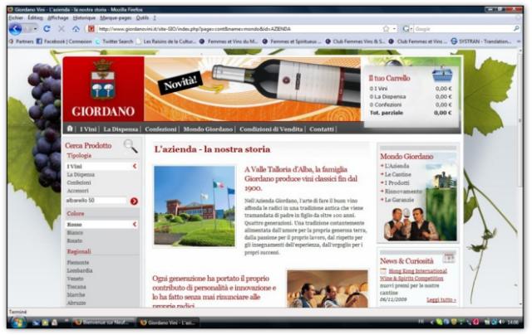Viewport: 532px width, 335px height.
Task: Click the red go arrow beside search field
Action: coord(134,201)
